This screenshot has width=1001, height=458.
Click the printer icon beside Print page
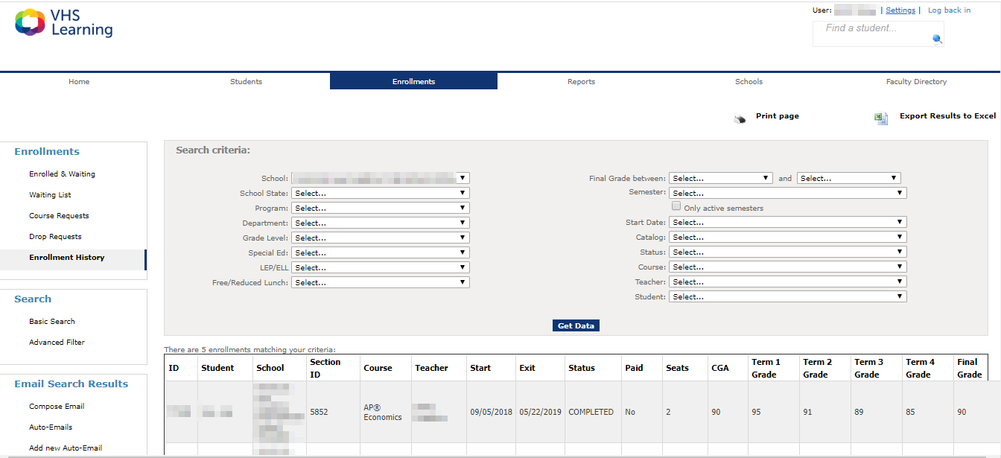click(740, 118)
